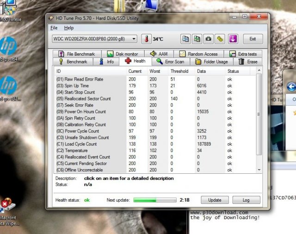Screen dimensions: 296x234
Task: Open the Folder Usage tab
Action: [x=211, y=62]
